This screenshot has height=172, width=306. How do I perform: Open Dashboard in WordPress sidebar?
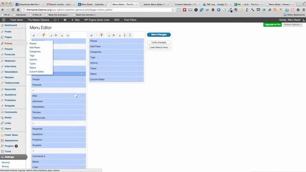[x=11, y=25]
